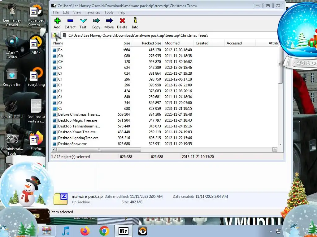Click the Move toolbar icon
This screenshot has width=317, height=237.
(x=109, y=23)
